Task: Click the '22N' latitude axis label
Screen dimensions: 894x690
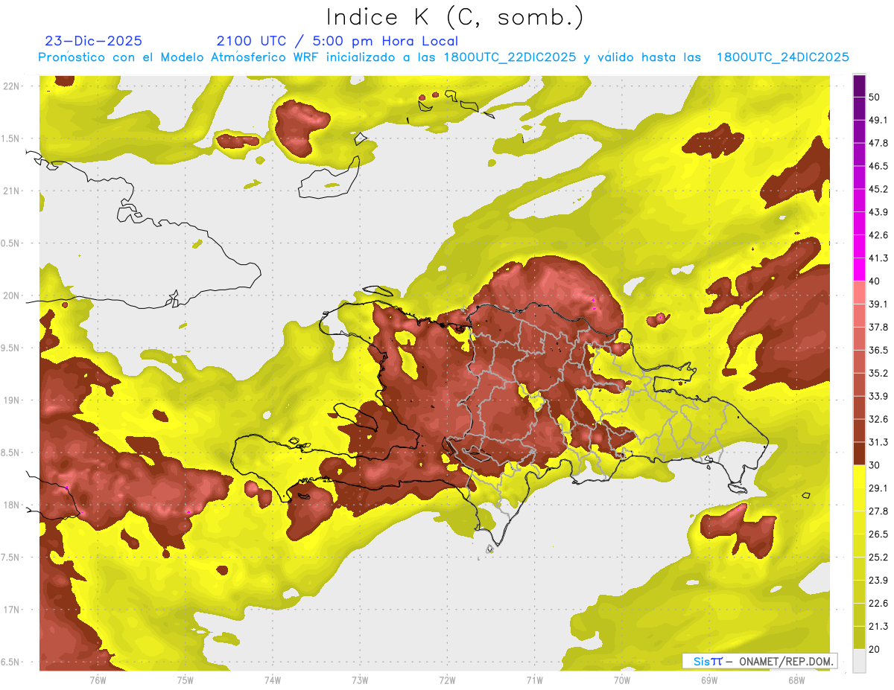Action: tap(11, 86)
